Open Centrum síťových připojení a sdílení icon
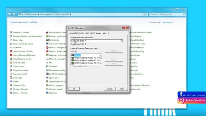Screen dimensions: 206x116 pos(11,36)
